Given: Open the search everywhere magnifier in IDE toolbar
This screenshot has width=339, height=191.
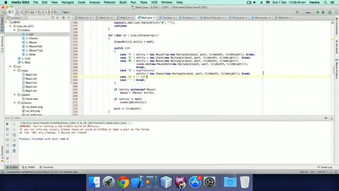Looking at the screenshot, I should tap(336, 13).
